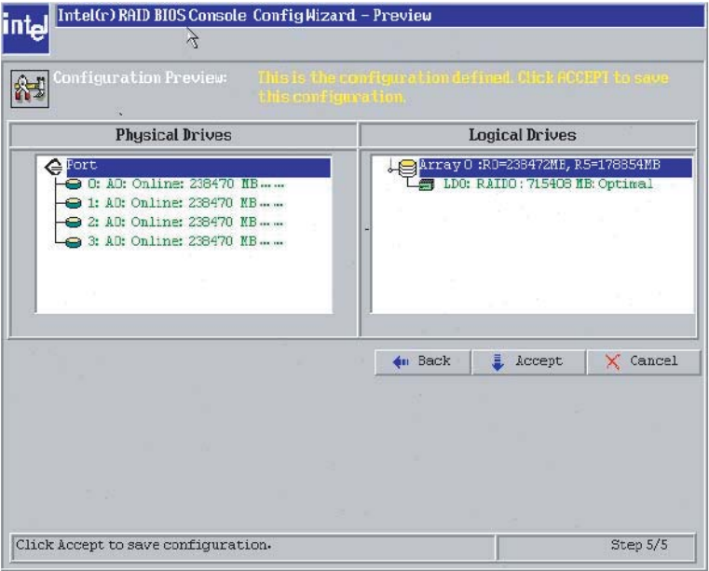Click the 'Click Accept to save configuration' status text
Viewport: 709px width, 571px height.
pos(143,545)
